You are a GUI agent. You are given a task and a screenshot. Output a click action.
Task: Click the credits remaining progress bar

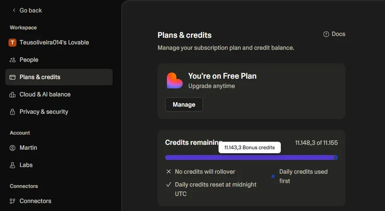249,157
